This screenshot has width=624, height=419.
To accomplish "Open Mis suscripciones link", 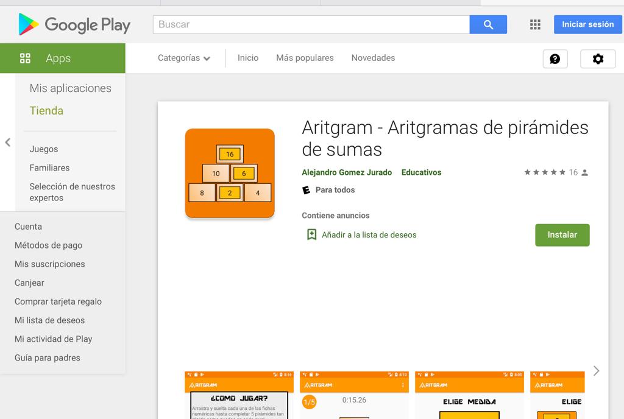I will tap(50, 264).
